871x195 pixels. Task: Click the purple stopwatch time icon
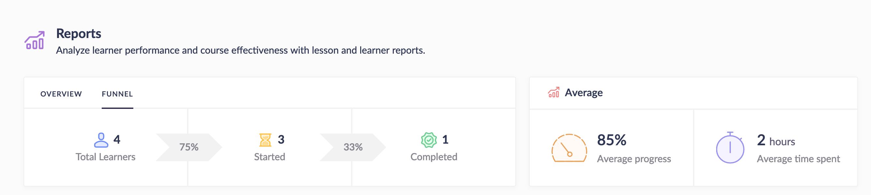(730, 148)
